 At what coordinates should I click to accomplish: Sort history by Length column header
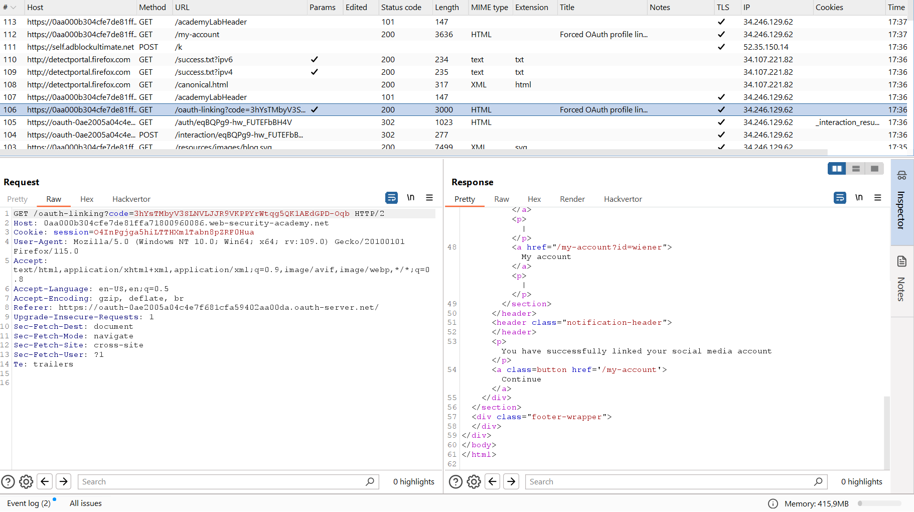449,8
